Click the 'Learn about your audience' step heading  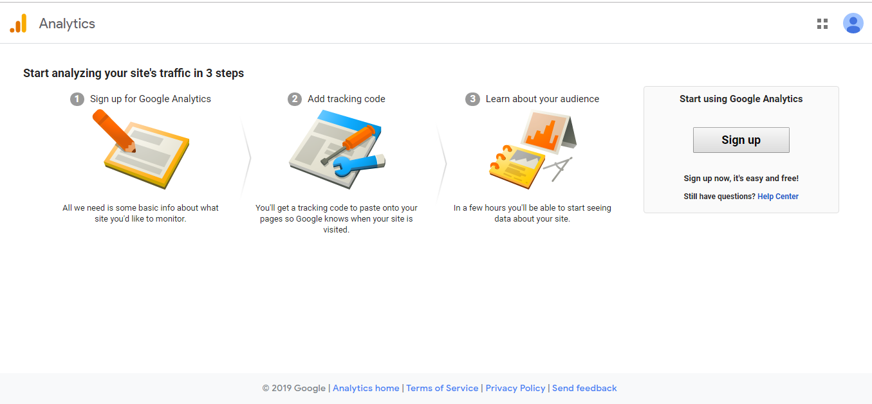pyautogui.click(x=543, y=99)
